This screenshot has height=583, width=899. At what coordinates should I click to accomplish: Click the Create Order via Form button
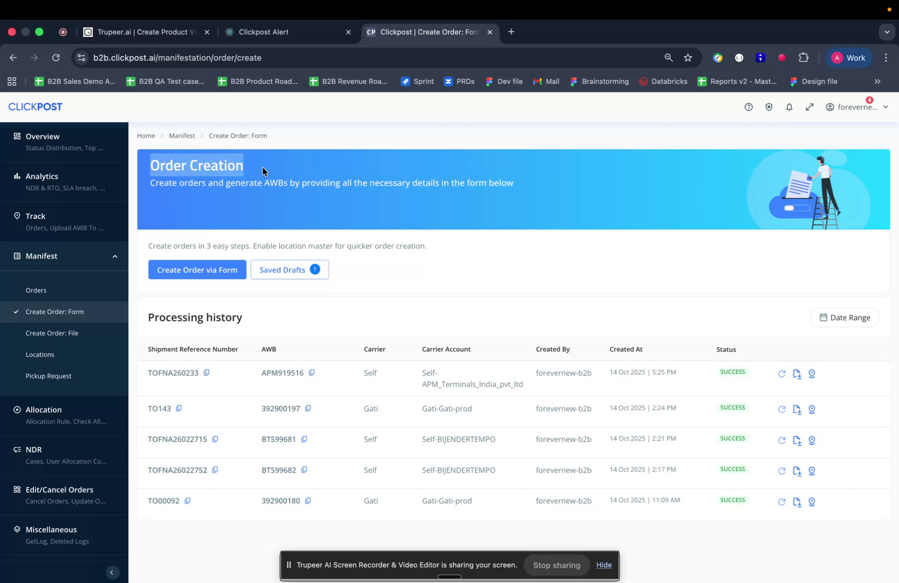(197, 269)
